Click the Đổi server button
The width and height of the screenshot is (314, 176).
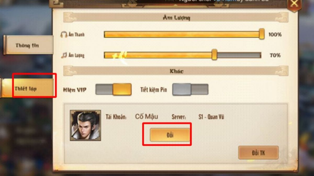click(x=170, y=135)
